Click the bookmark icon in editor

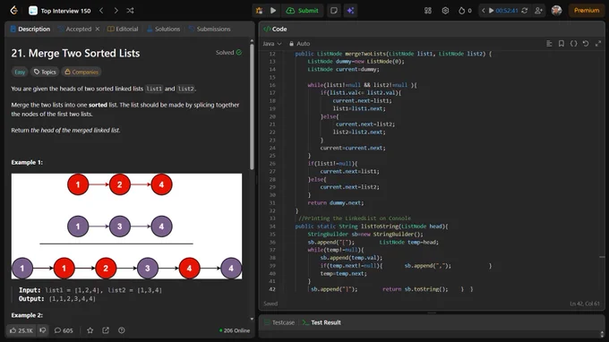[x=562, y=44]
